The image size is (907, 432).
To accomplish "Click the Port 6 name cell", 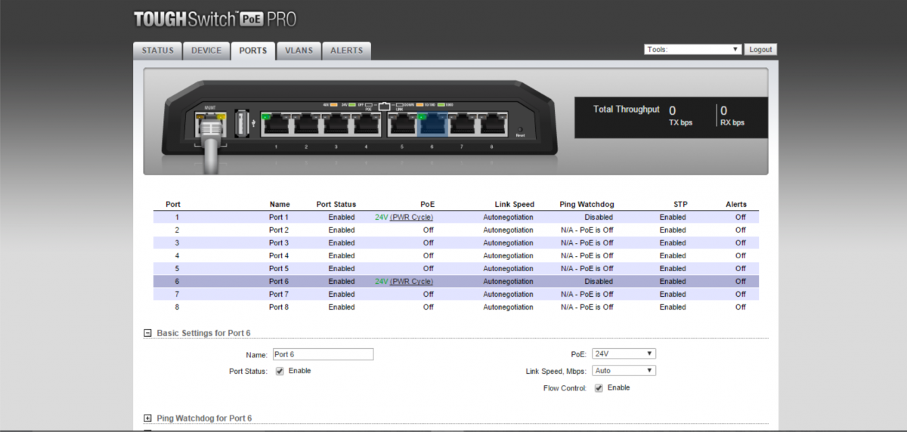I will click(x=279, y=281).
